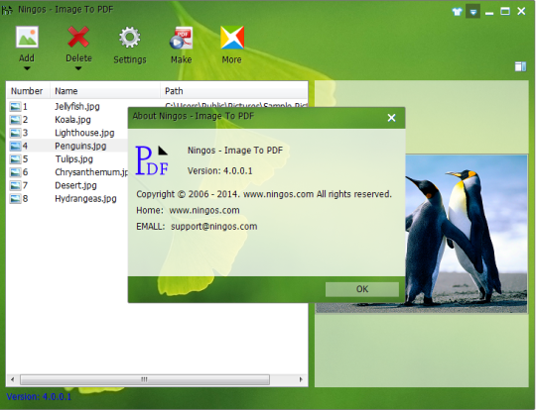Expand the Delete dropdown arrow

(x=78, y=68)
